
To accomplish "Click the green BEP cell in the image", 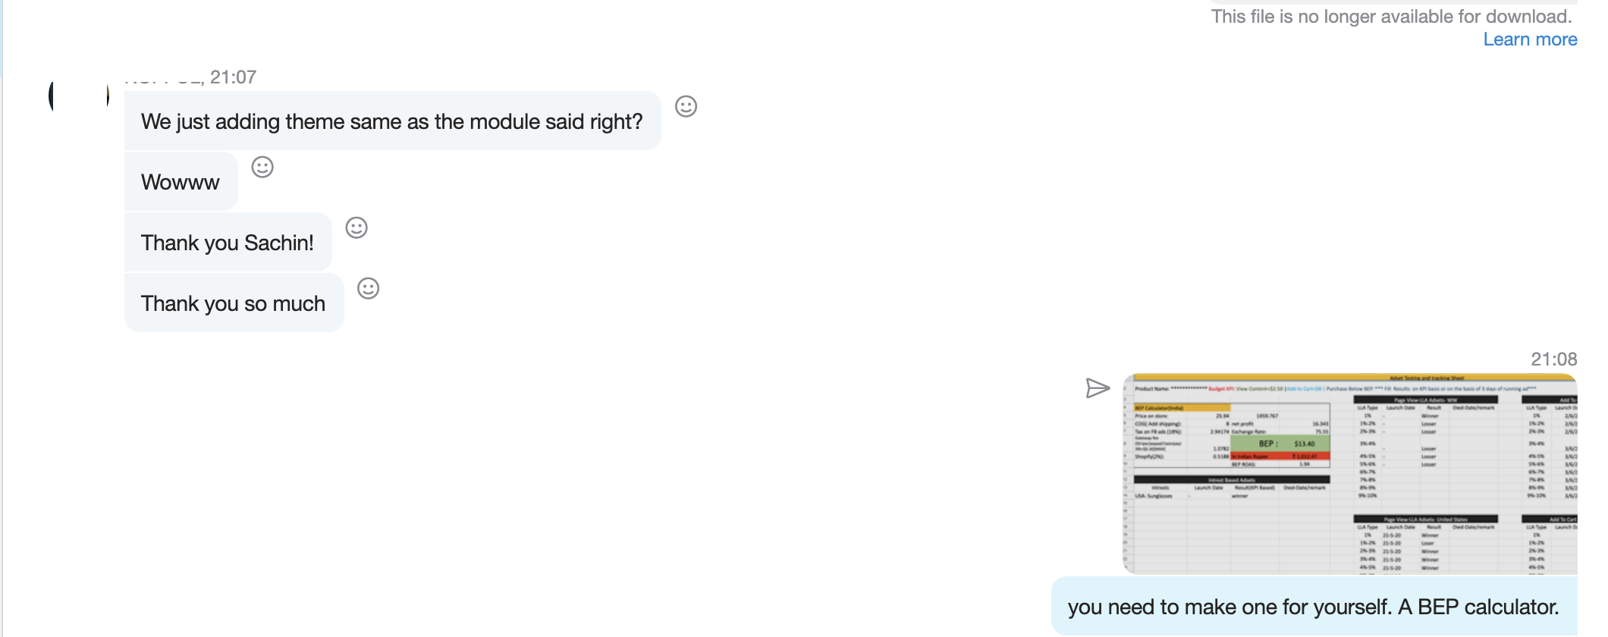I will (x=1280, y=443).
